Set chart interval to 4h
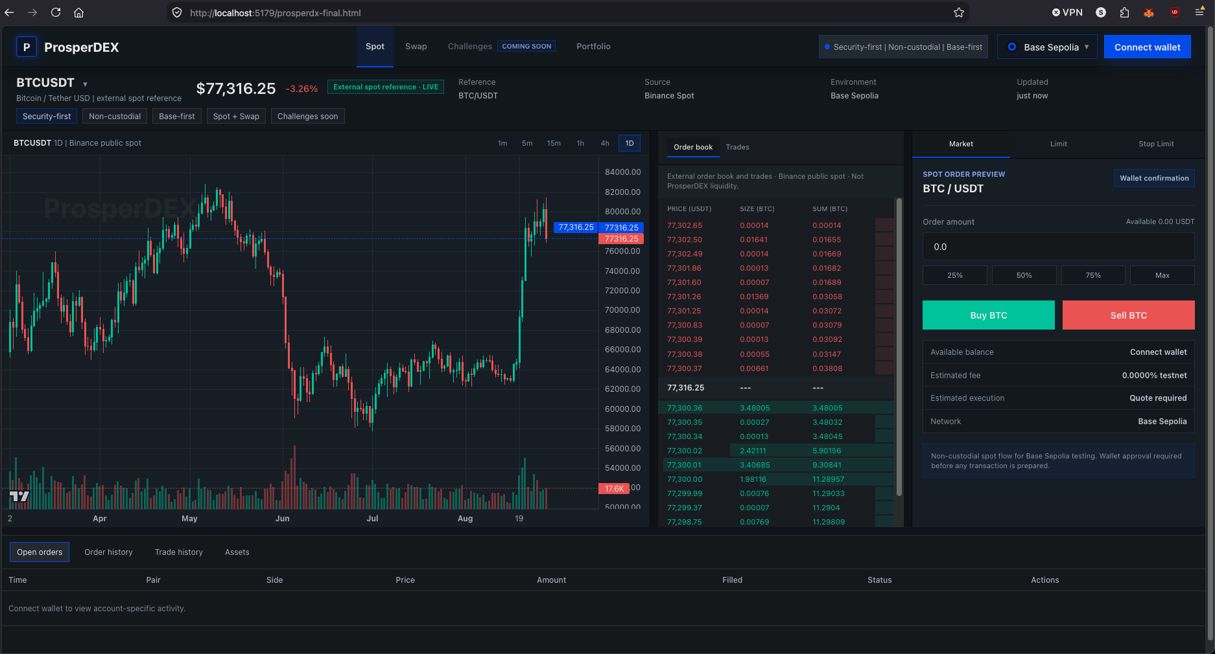This screenshot has width=1215, height=654. click(605, 143)
